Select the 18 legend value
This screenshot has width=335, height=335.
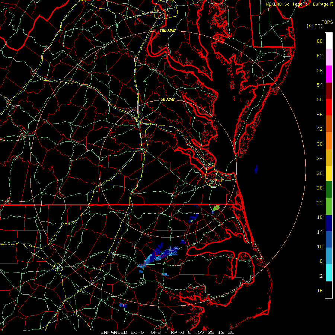320,217
